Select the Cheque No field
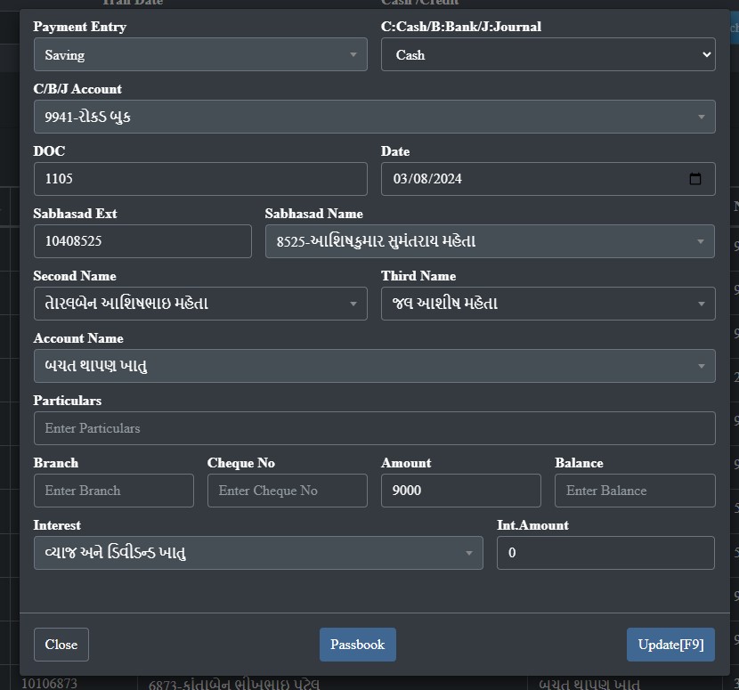 (x=287, y=491)
